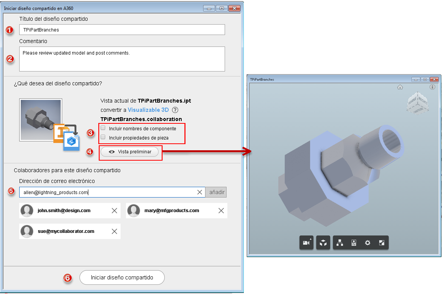Enable Incluir propiedades de pieza checkbox
This screenshot has width=447, height=294.
pyautogui.click(x=103, y=137)
